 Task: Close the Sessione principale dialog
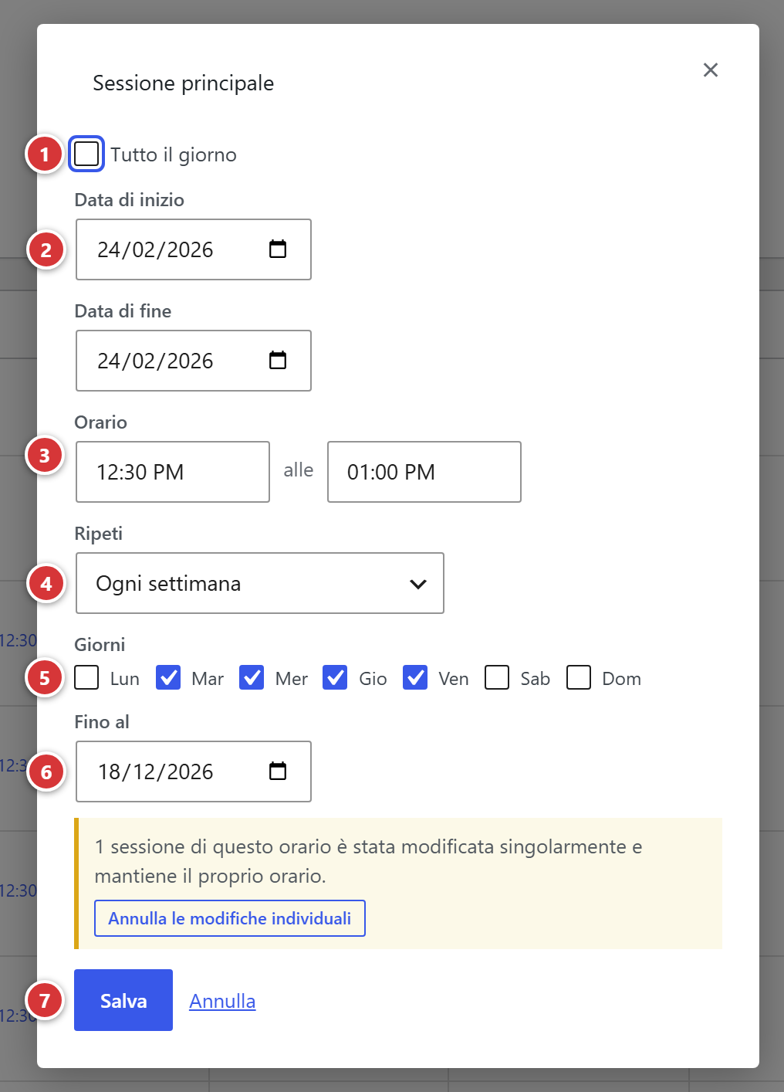point(711,70)
